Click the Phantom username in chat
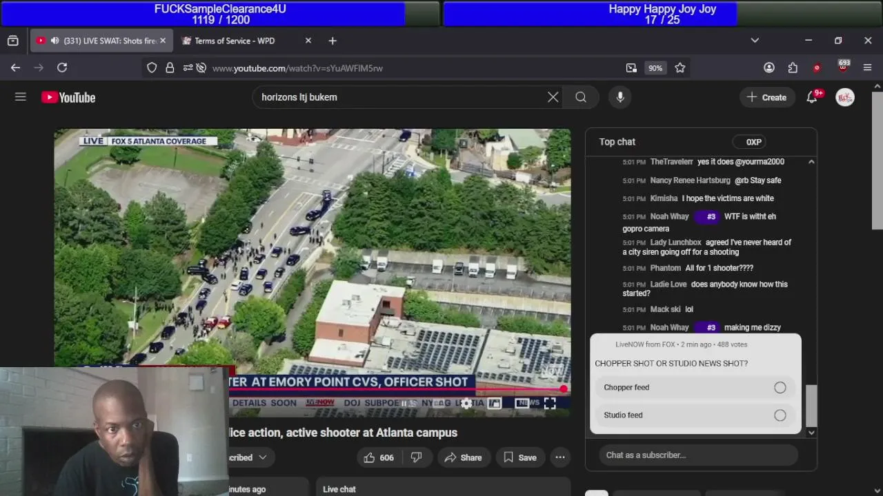 point(665,268)
